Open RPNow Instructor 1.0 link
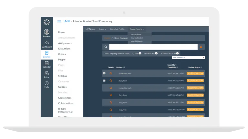The image size is (248, 139). pos(65,110)
